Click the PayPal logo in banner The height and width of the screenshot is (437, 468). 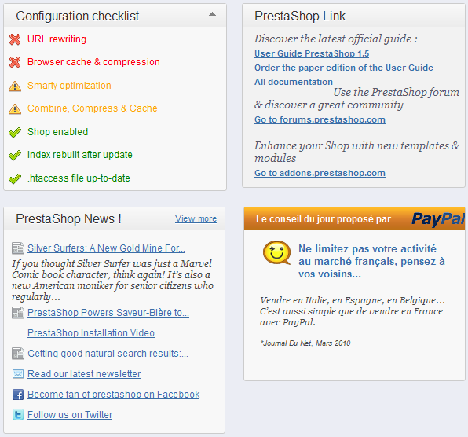tap(438, 219)
